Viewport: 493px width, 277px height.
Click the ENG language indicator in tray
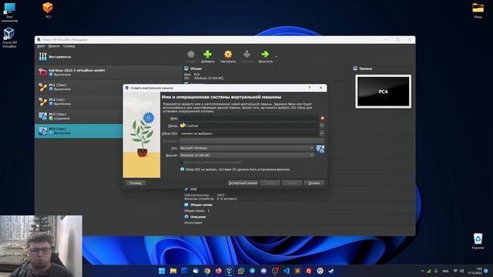point(445,271)
